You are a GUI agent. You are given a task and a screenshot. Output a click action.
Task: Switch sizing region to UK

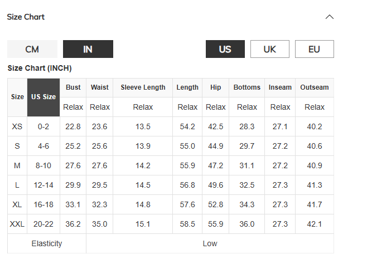[270, 49]
